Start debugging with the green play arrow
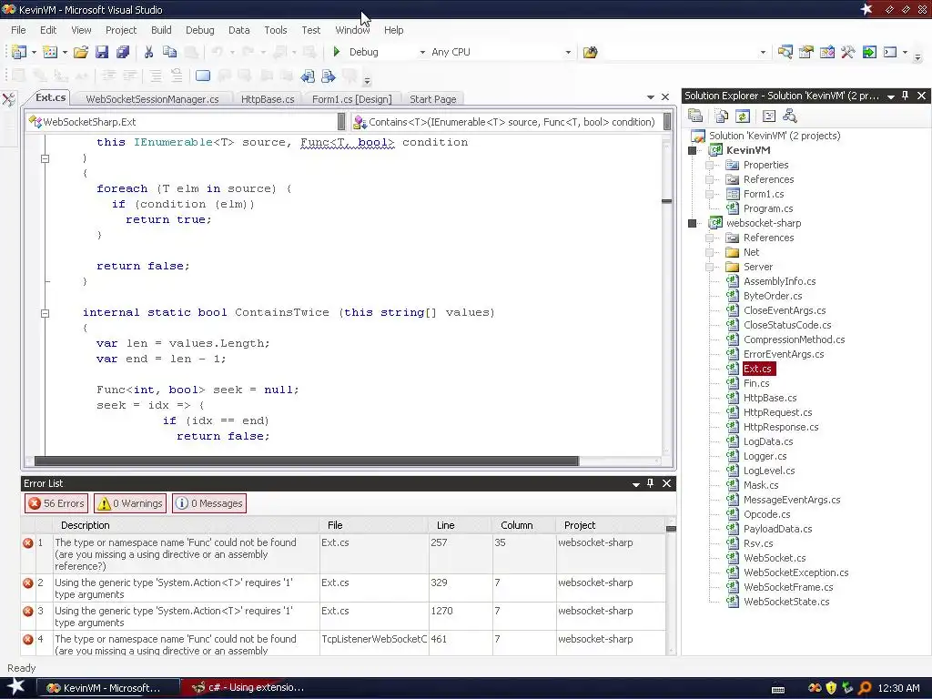 click(337, 52)
